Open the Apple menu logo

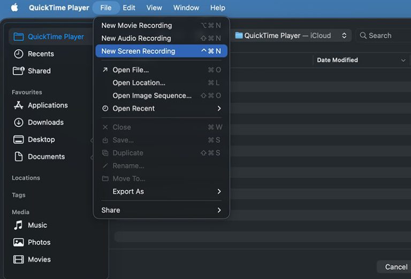[x=14, y=7]
